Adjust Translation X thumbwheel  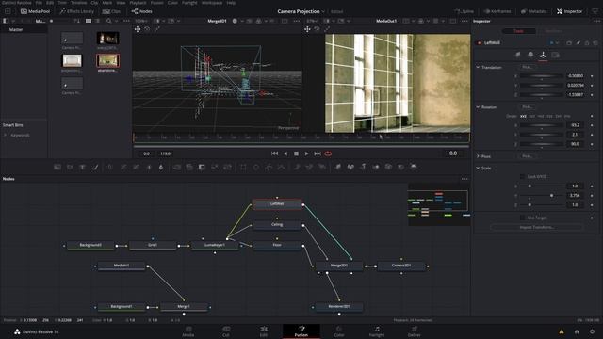pos(542,76)
